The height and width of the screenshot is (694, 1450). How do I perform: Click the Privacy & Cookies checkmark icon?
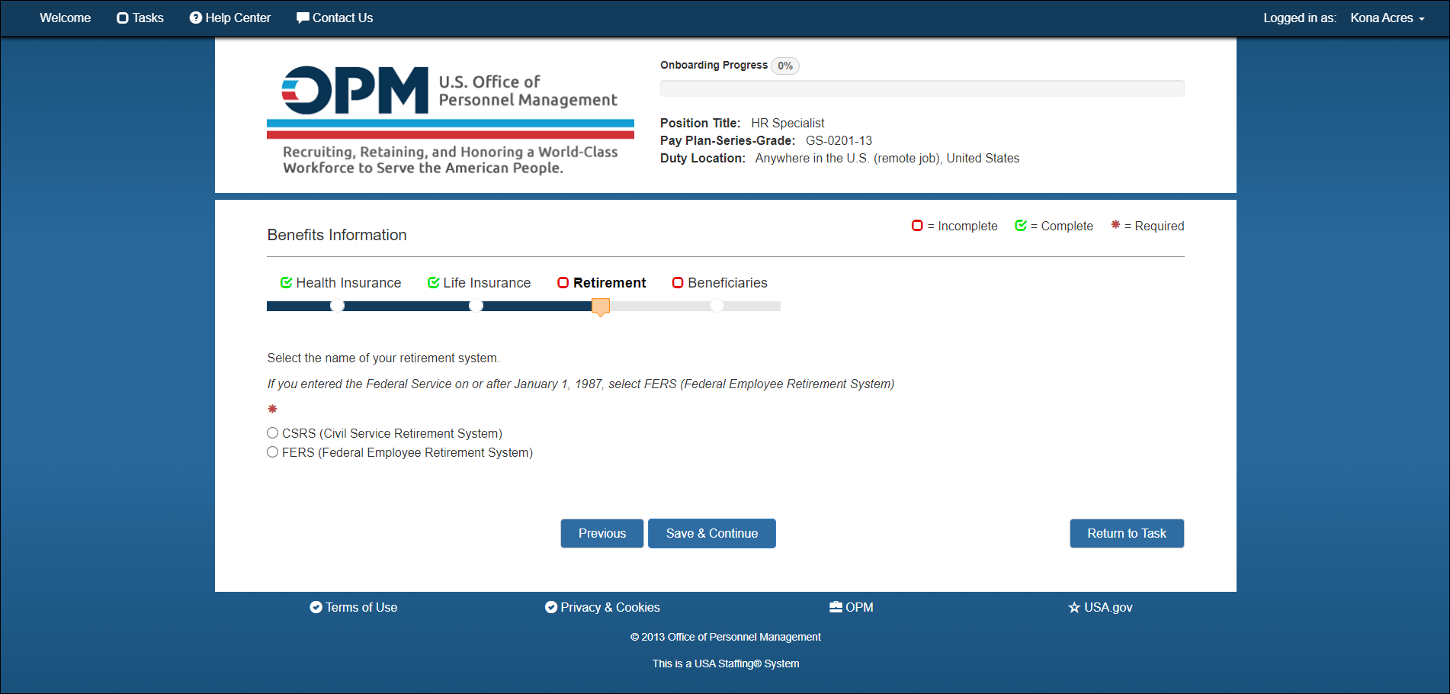551,607
